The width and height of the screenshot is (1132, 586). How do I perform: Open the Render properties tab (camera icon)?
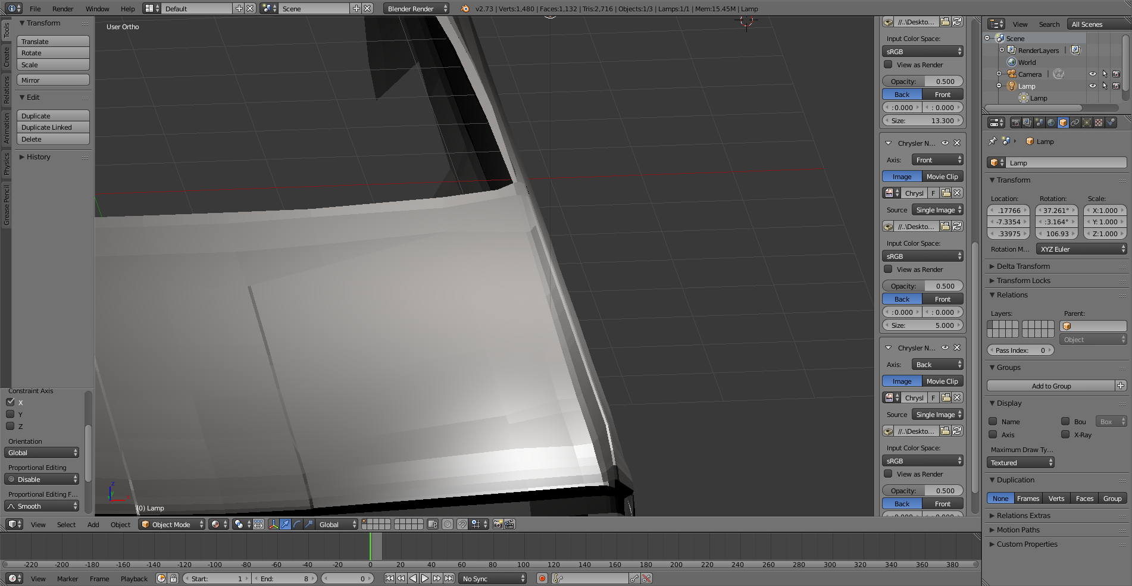1015,123
